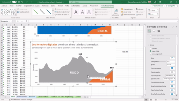Screen dimensions: 179x101
Task: Switch to the Instrucciones sheet tab
Action: [x=22, y=97]
